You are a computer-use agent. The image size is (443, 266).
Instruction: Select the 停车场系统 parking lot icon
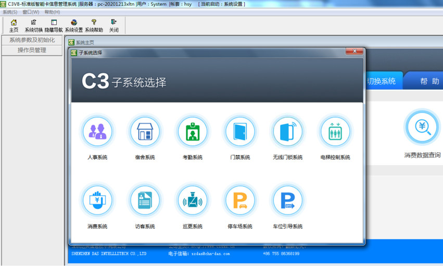click(x=240, y=201)
